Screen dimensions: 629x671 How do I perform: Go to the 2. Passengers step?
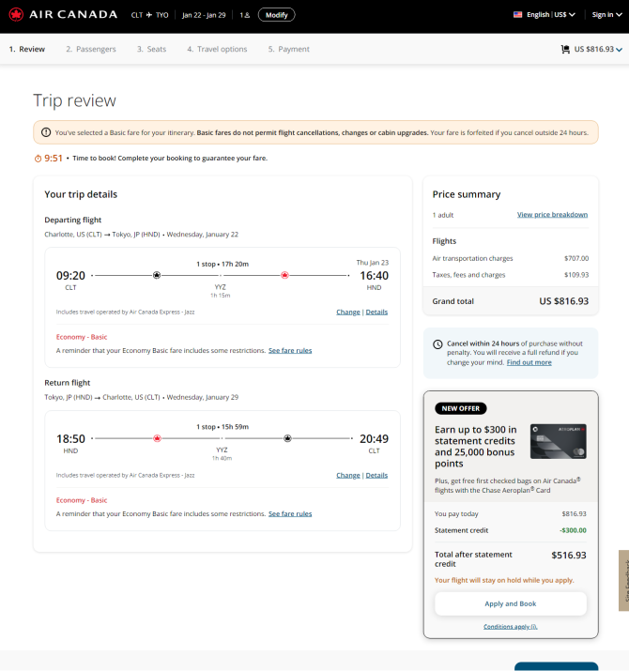point(91,49)
